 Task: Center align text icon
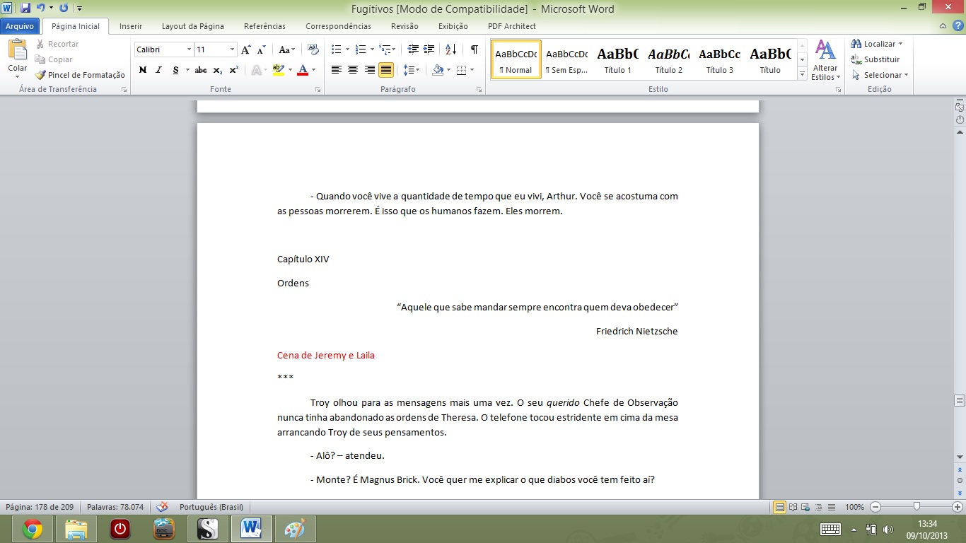click(353, 70)
